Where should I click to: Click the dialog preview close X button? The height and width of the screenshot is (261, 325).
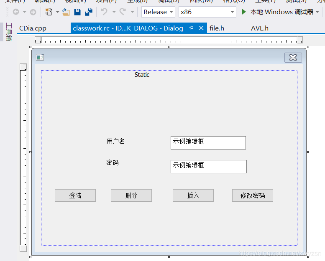[293, 58]
